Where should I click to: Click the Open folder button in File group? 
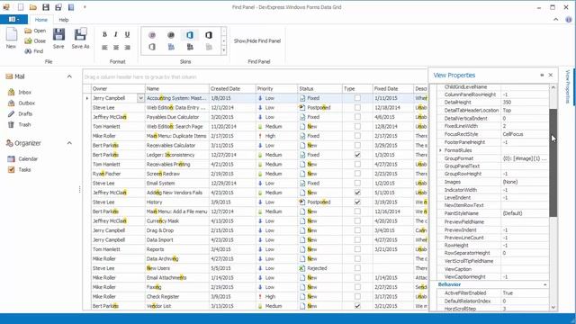(35, 31)
